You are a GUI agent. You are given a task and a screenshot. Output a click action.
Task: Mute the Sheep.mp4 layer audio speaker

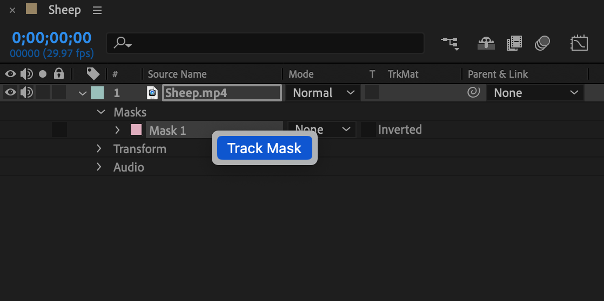tap(26, 93)
